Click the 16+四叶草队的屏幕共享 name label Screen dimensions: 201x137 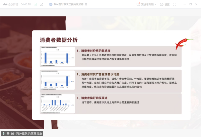26,134
